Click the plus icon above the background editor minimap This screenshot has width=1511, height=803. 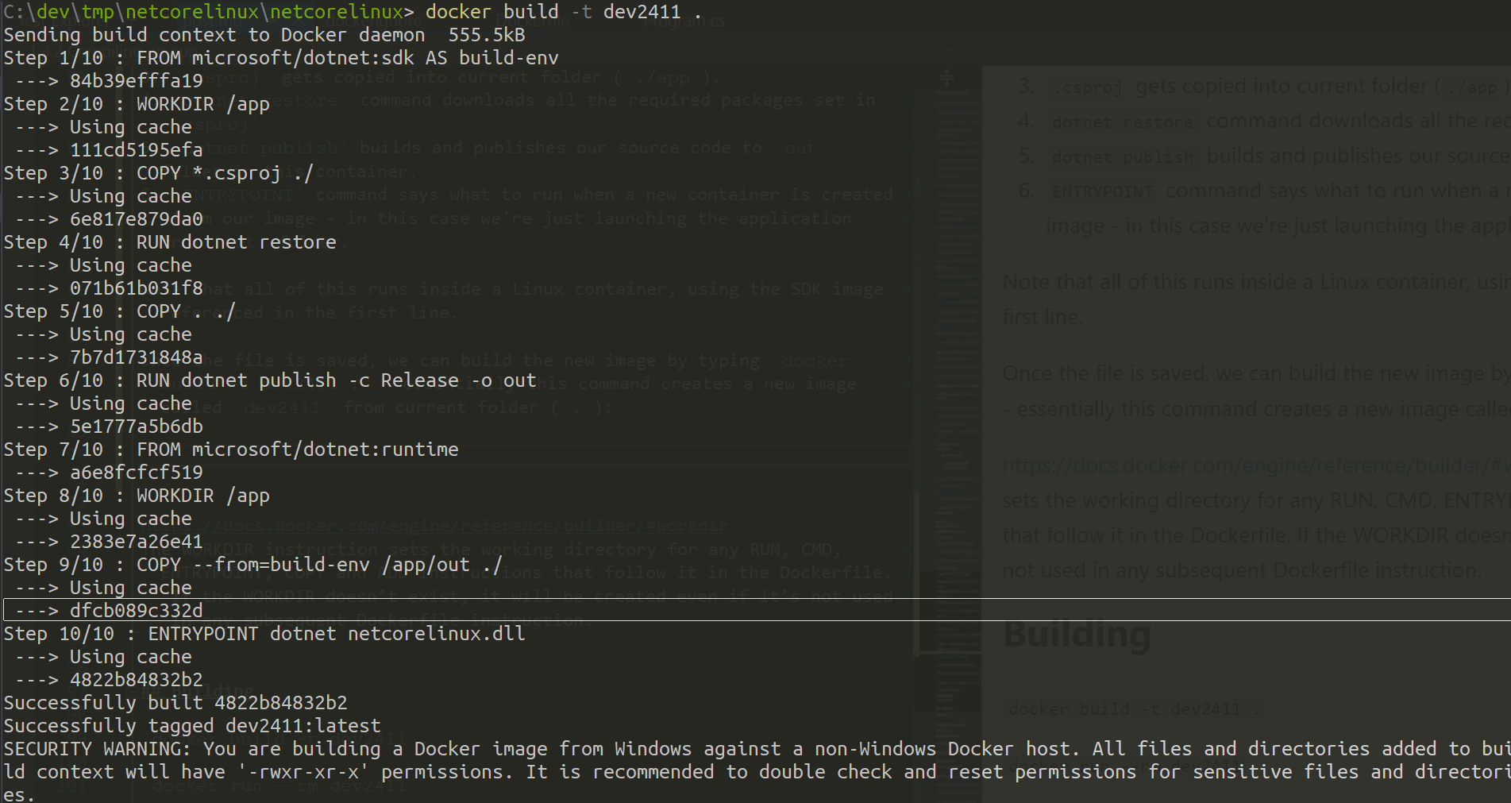pos(946,78)
